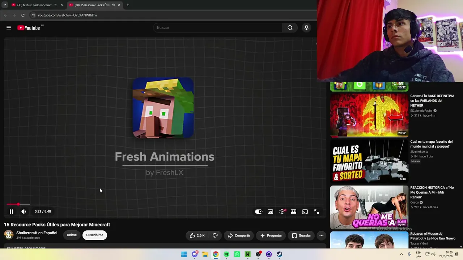Toggle autoplay switch in the player
The image size is (463, 260).
(259, 212)
